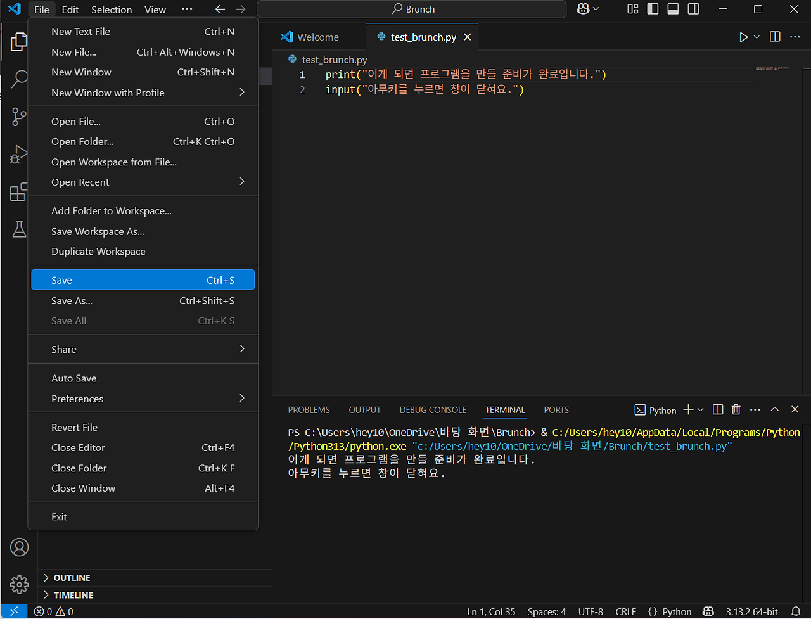This screenshot has height=619, width=811.
Task: Click the Brunch command center search box
Action: click(412, 10)
